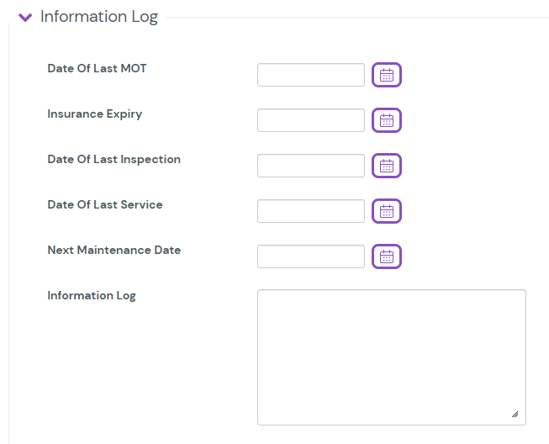Click the Date Of Last Inspection label
The image size is (549, 444).
tap(113, 159)
